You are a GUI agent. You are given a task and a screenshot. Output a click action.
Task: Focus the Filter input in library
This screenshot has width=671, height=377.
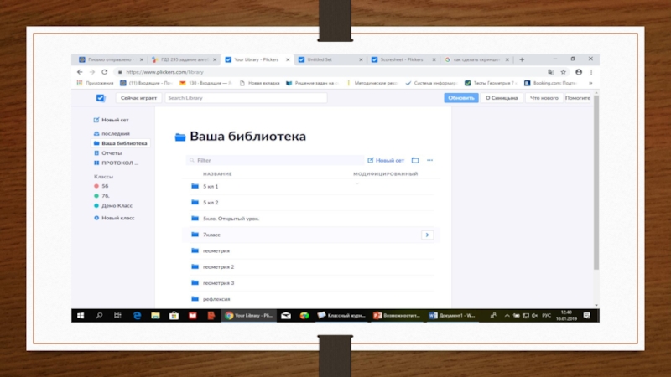(275, 160)
